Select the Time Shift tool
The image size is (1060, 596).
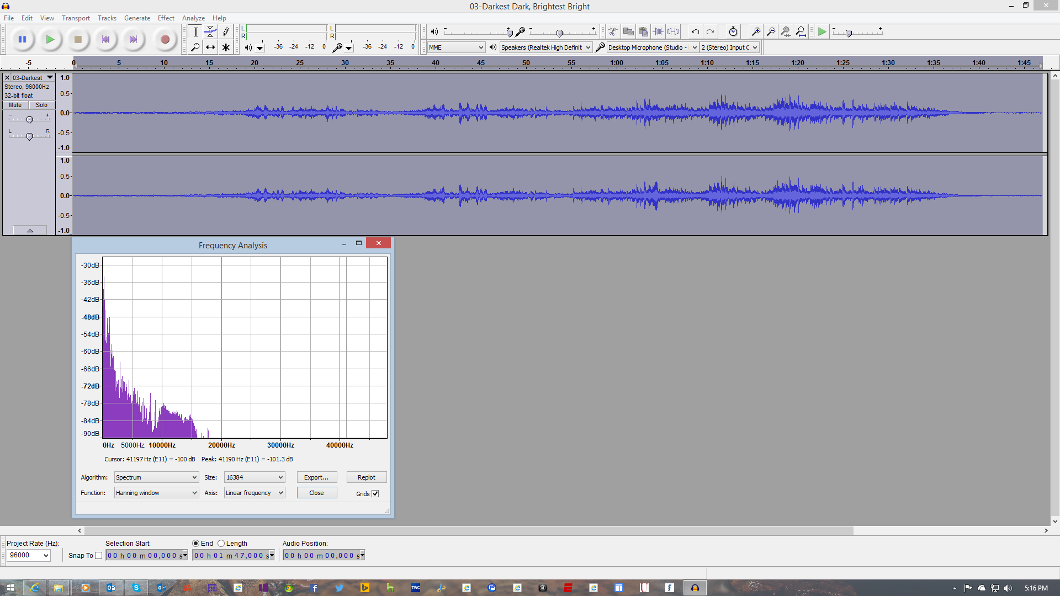pyautogui.click(x=210, y=47)
